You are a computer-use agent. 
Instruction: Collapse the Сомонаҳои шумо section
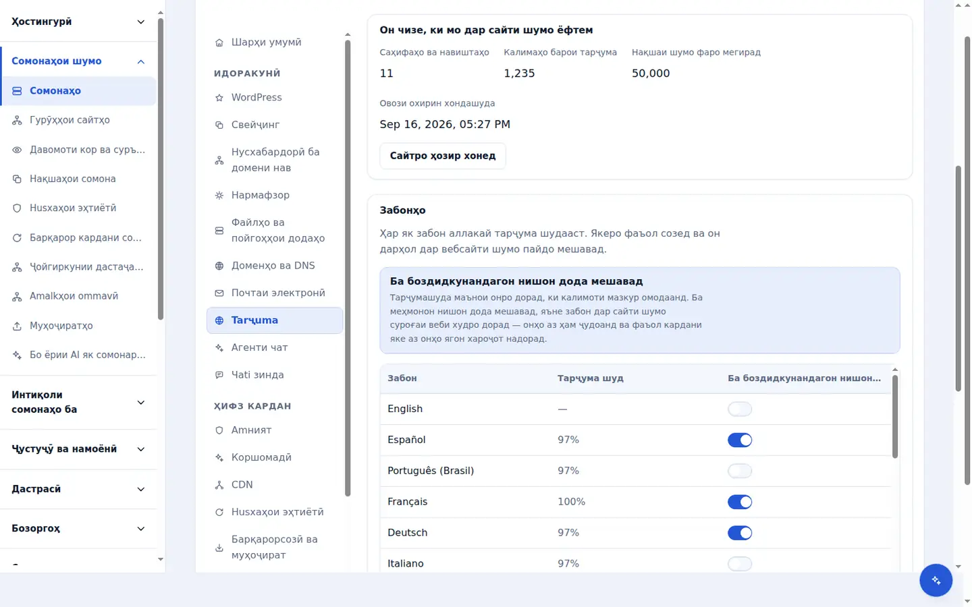(x=141, y=61)
